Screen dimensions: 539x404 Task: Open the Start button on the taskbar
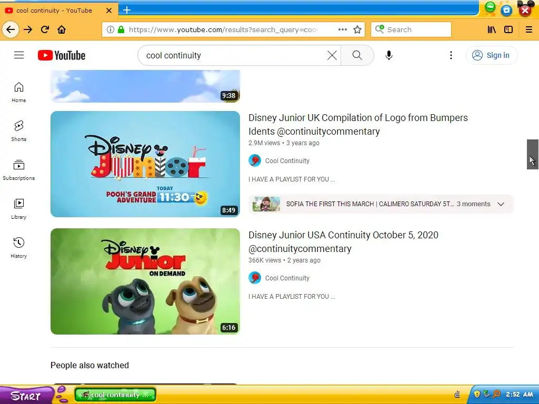pyautogui.click(x=26, y=396)
